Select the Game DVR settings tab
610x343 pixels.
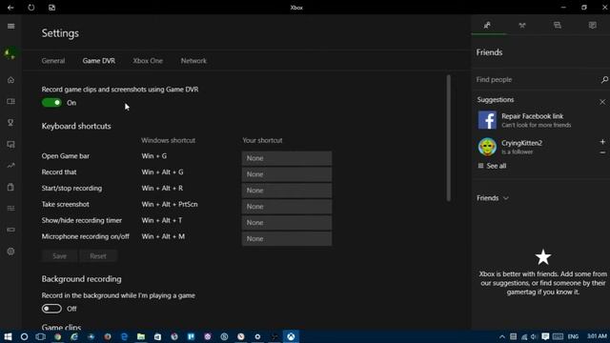tap(99, 61)
